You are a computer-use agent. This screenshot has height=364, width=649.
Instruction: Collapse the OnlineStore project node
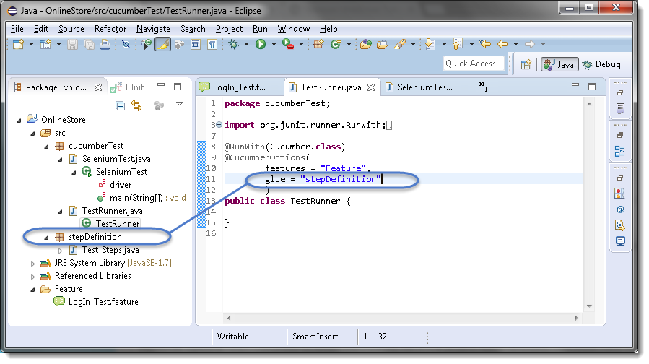tap(19, 121)
